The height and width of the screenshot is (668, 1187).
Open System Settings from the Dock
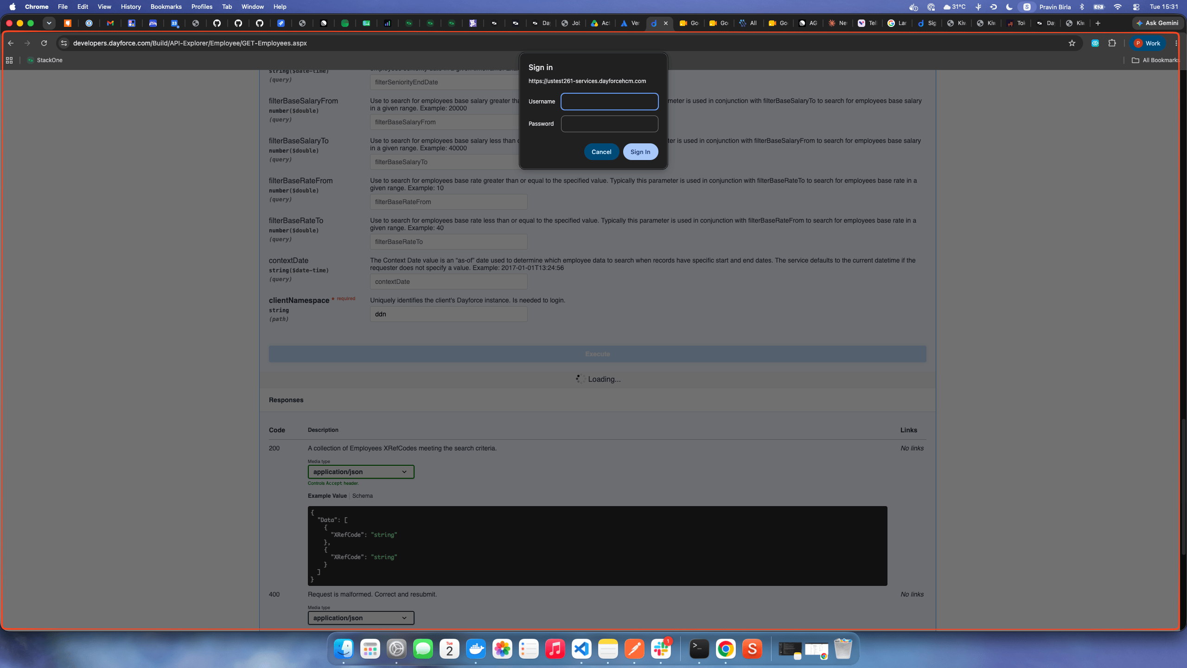(396, 649)
